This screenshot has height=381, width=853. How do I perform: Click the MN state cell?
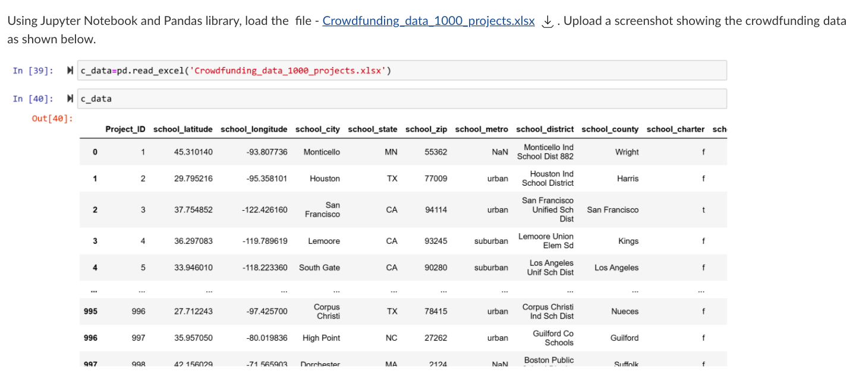(391, 152)
